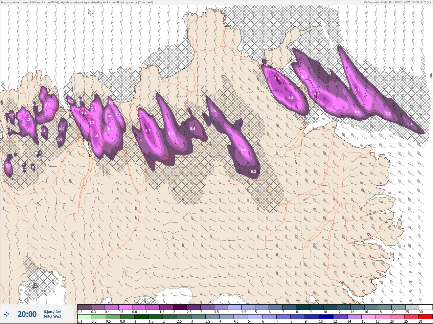The image size is (433, 324).
Task: Click the weekday label 'Mið./ Wed'
Action: (x=52, y=317)
